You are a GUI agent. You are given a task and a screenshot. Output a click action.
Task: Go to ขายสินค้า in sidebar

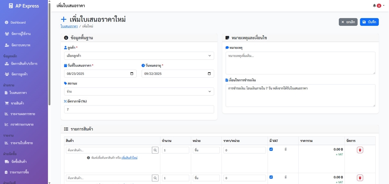[17, 103]
